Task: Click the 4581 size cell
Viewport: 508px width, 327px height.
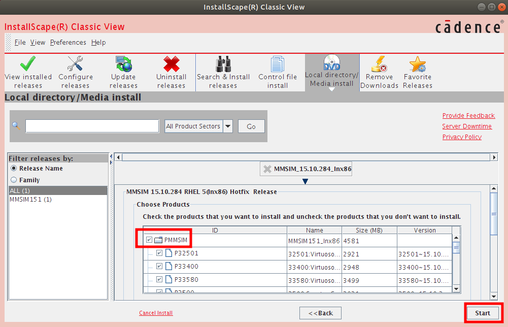Action: click(x=369, y=241)
